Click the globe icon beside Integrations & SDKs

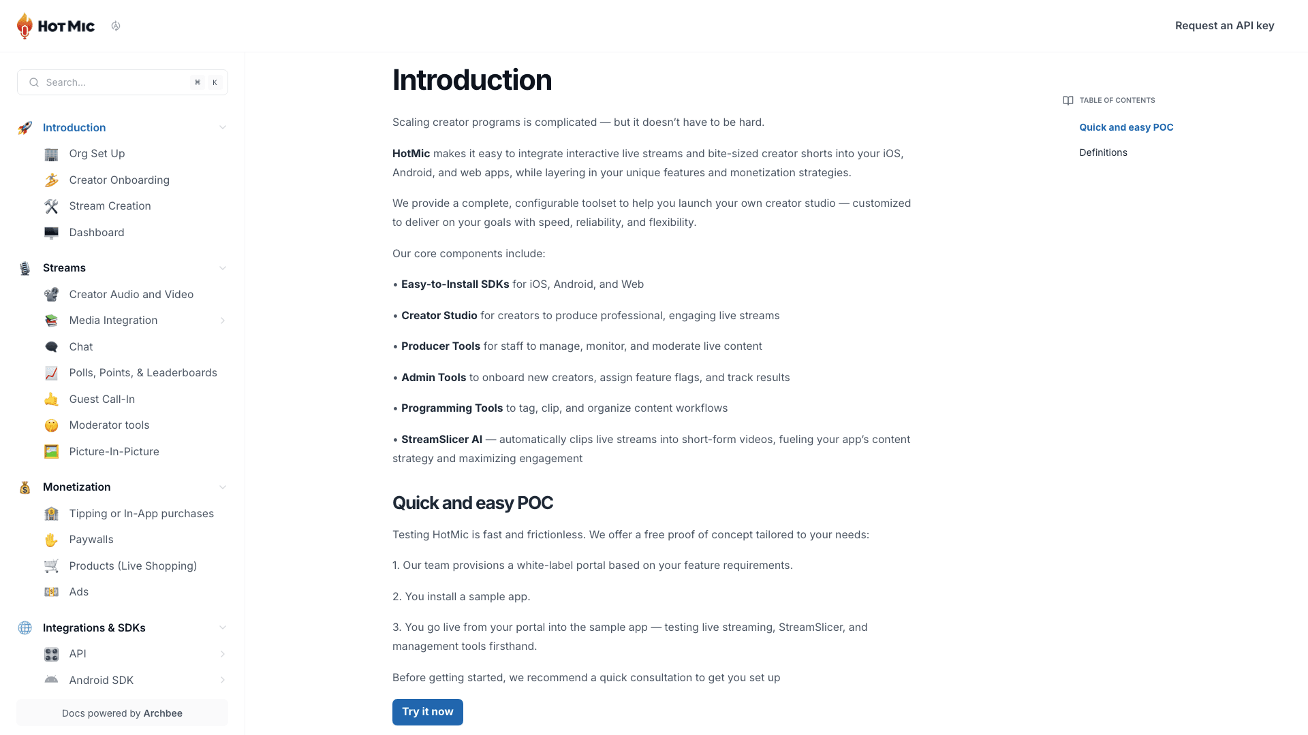pyautogui.click(x=25, y=627)
